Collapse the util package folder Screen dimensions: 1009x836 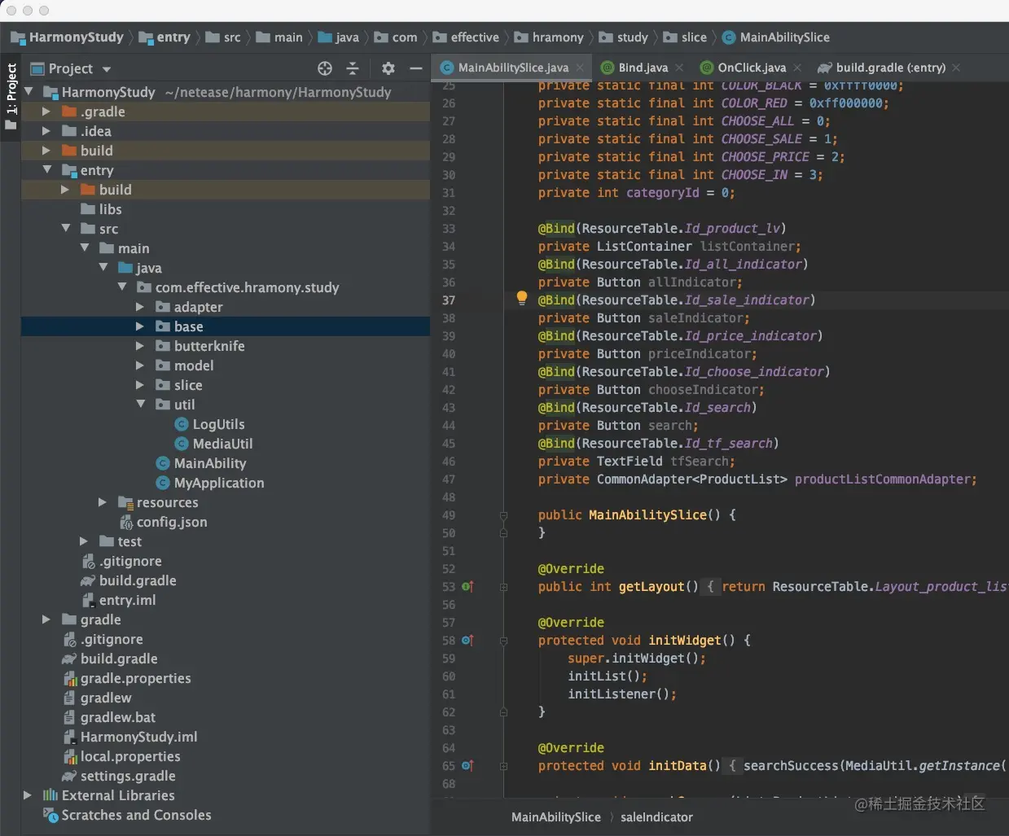pyautogui.click(x=140, y=405)
